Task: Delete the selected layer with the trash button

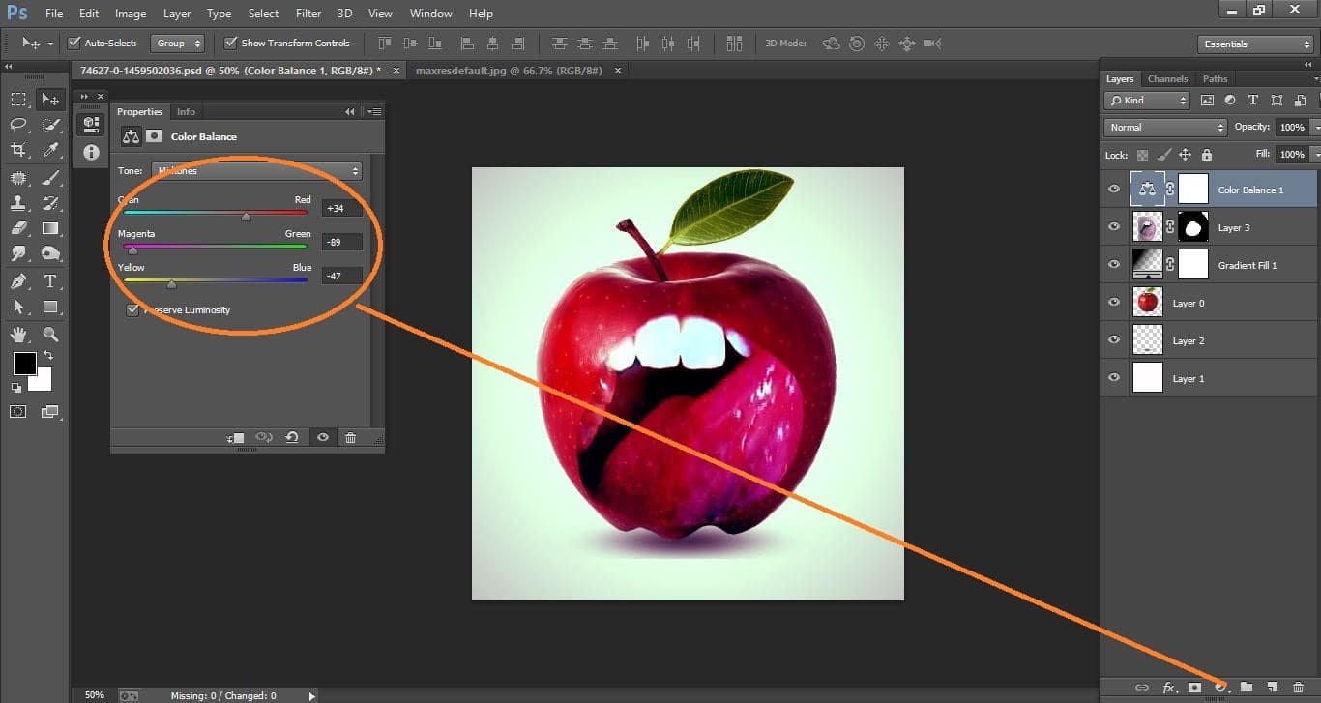Action: 1296,688
